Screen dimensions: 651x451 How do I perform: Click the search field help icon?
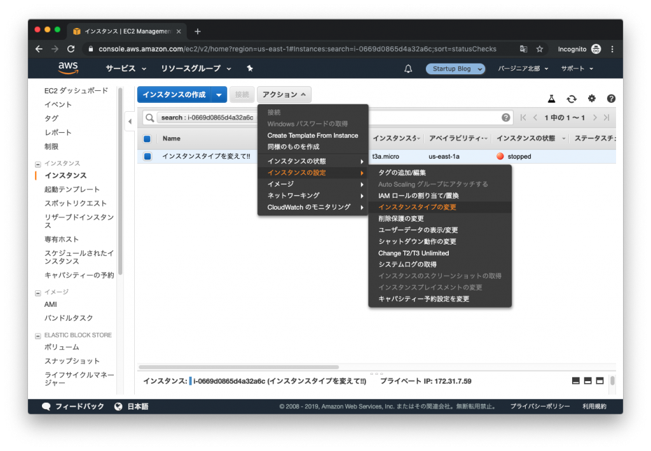point(505,118)
